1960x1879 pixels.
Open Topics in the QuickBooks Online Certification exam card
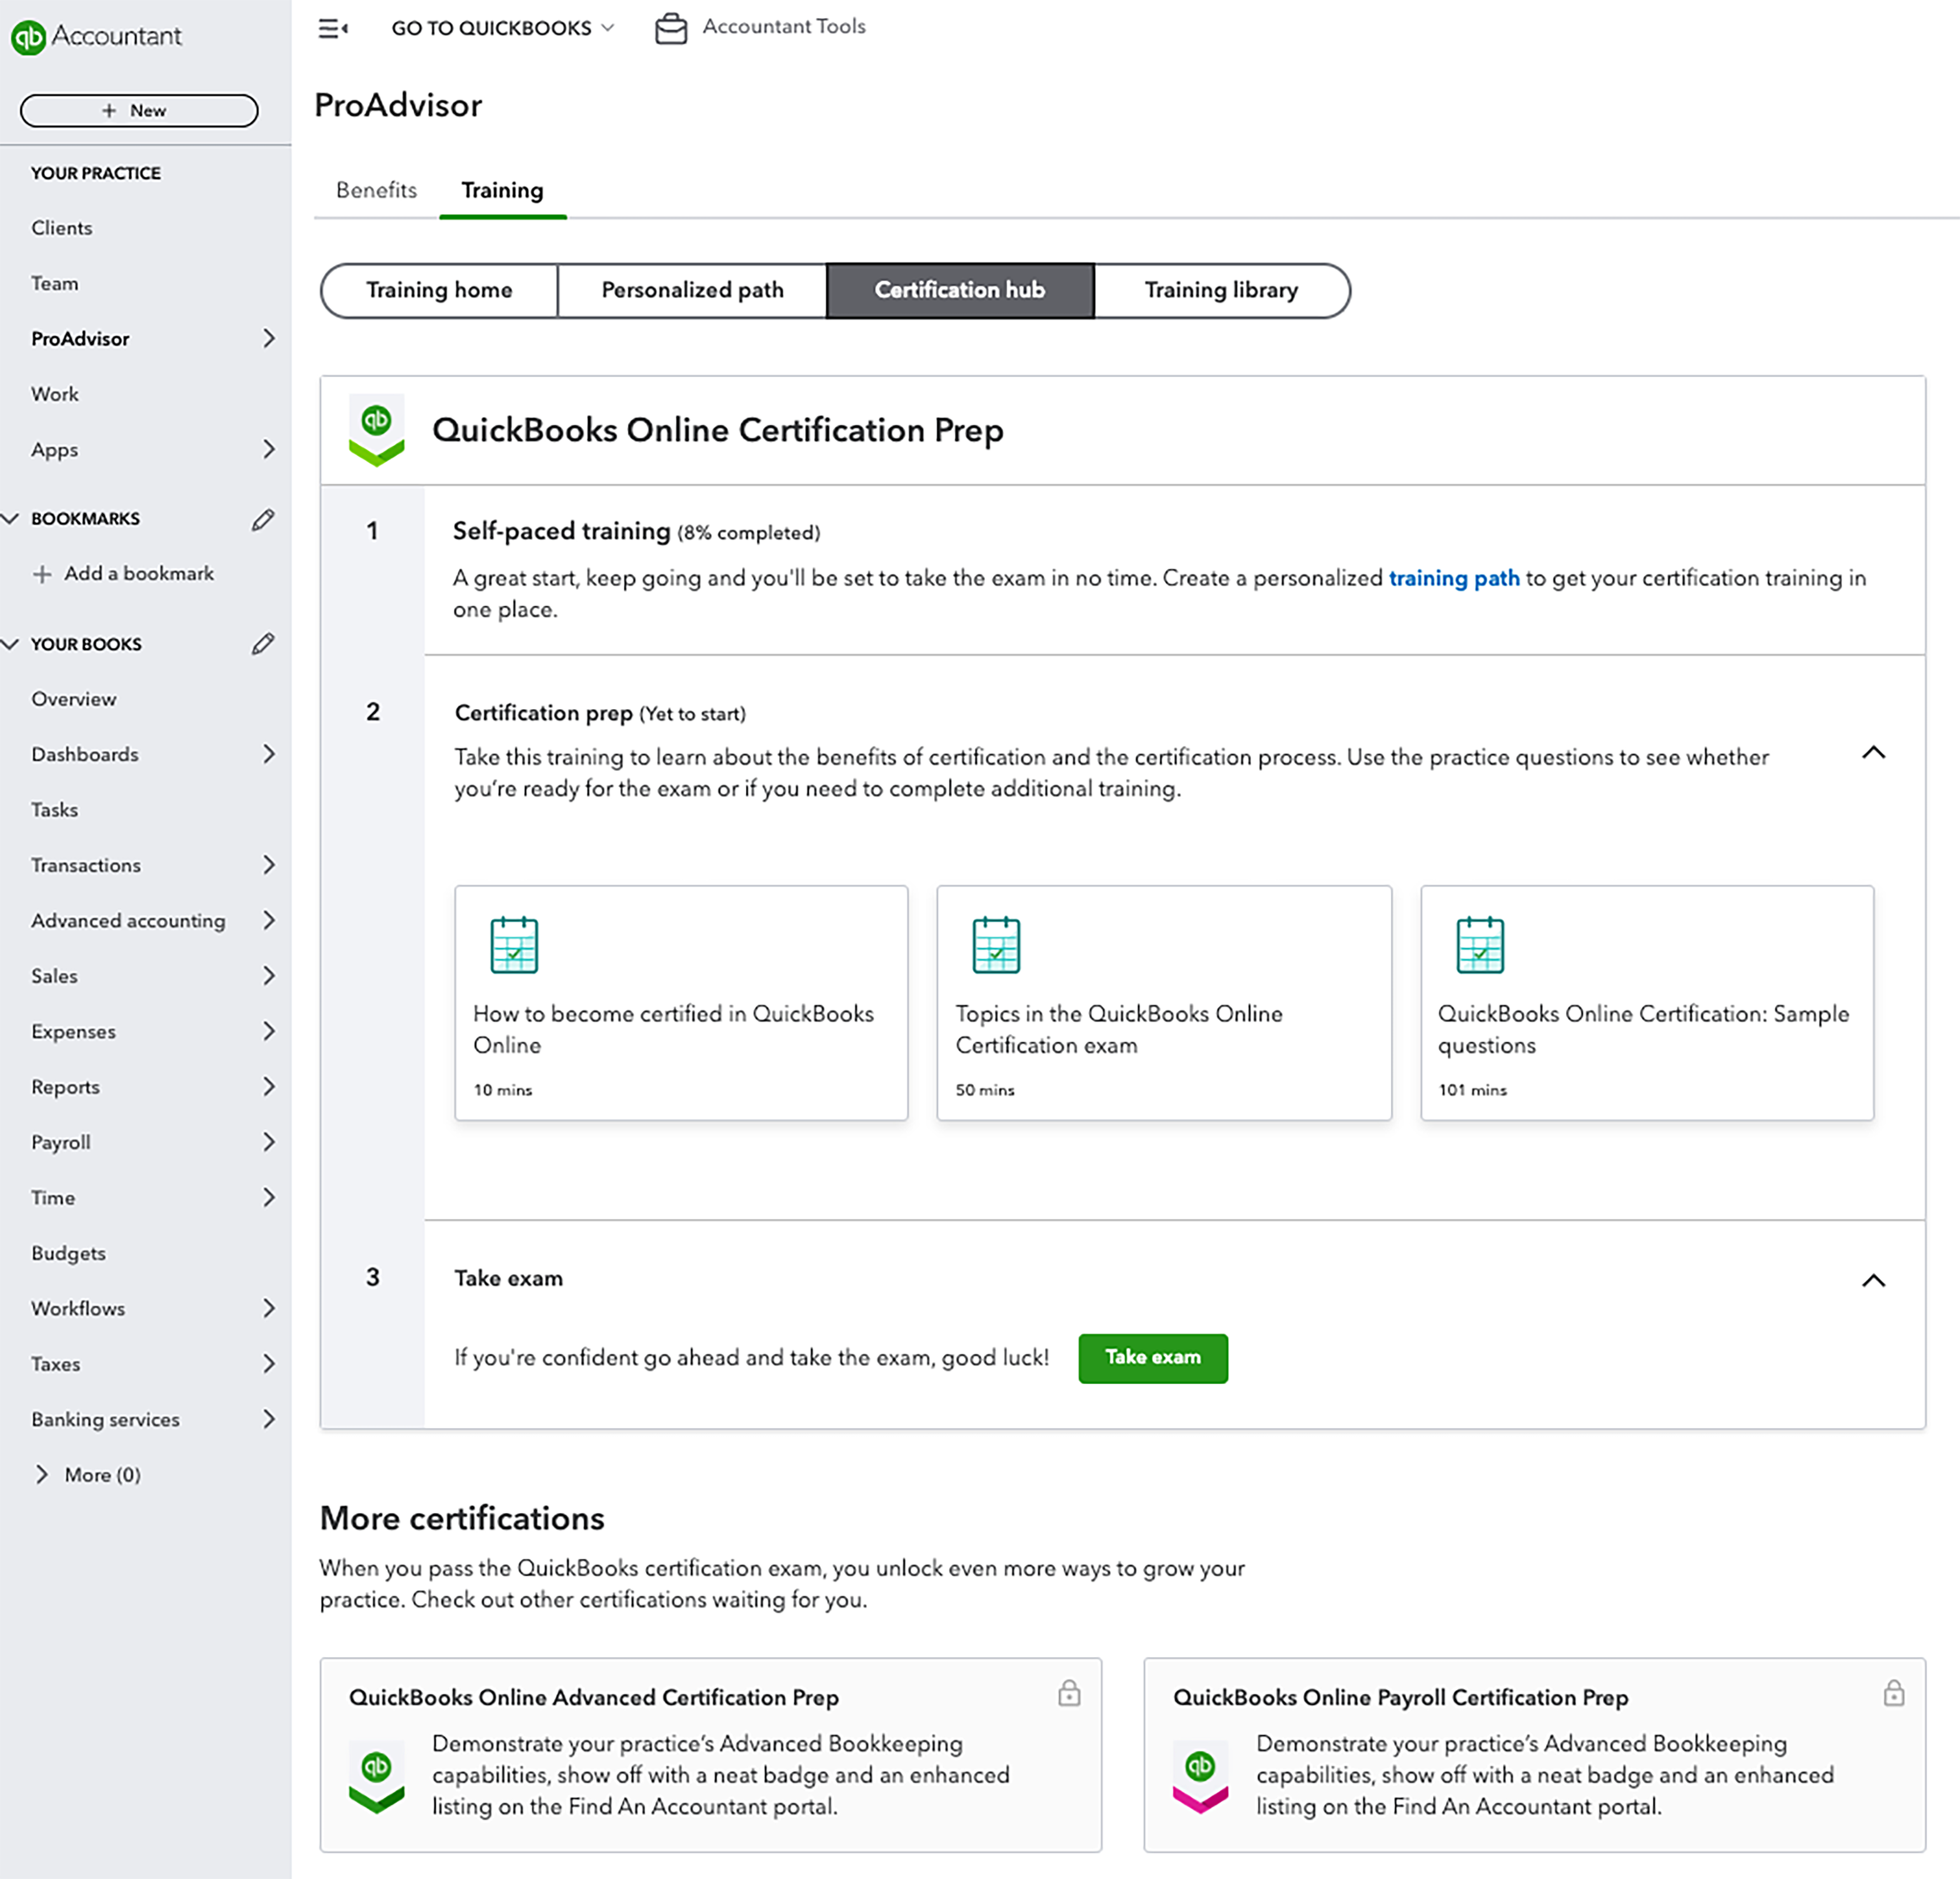coord(1164,1002)
